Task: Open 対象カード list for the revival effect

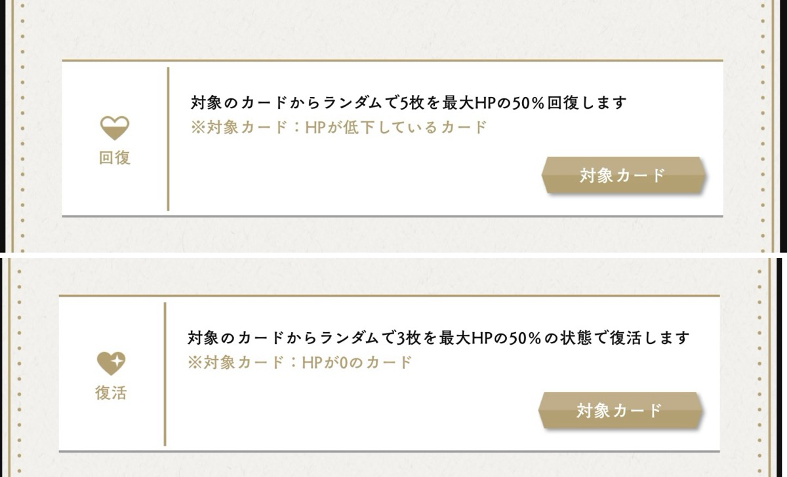Action: pos(620,411)
